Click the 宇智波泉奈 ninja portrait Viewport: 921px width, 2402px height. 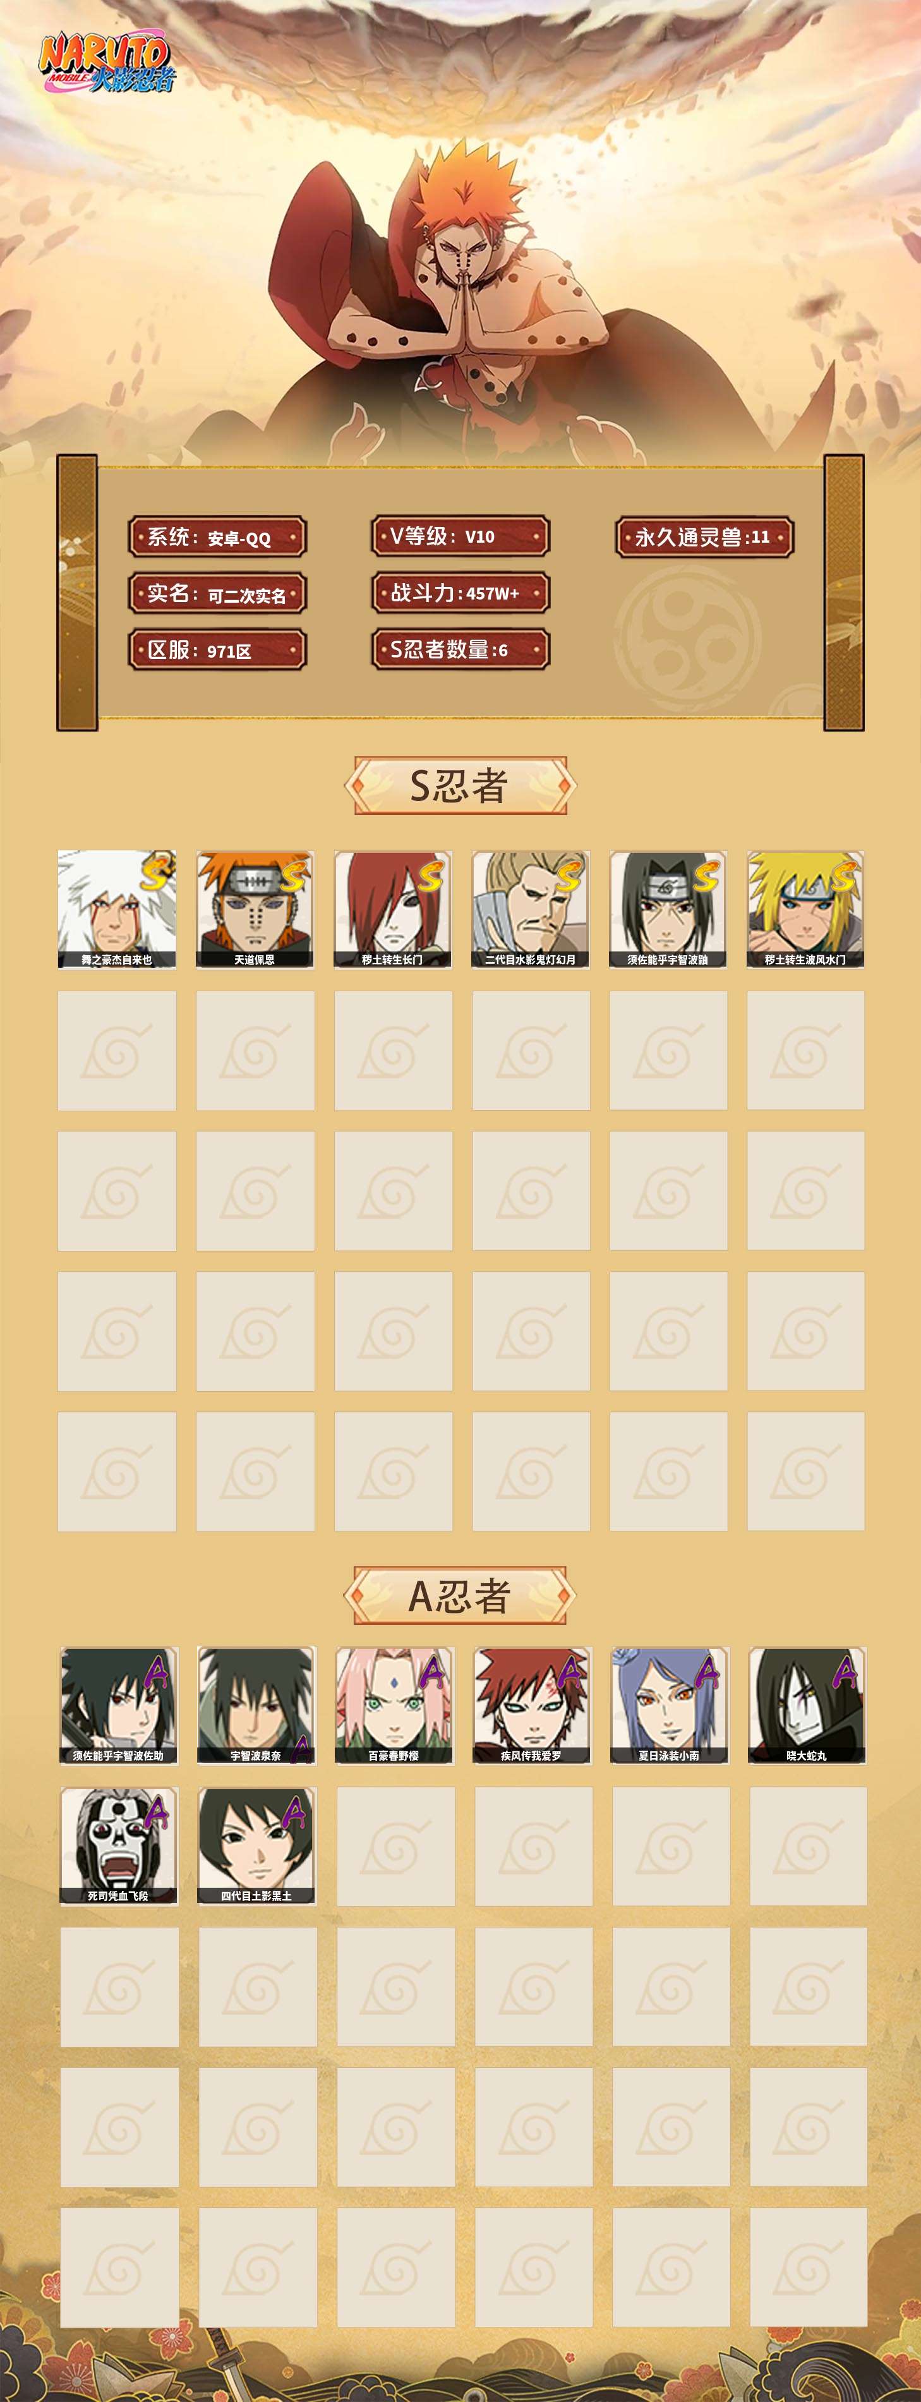256,1705
